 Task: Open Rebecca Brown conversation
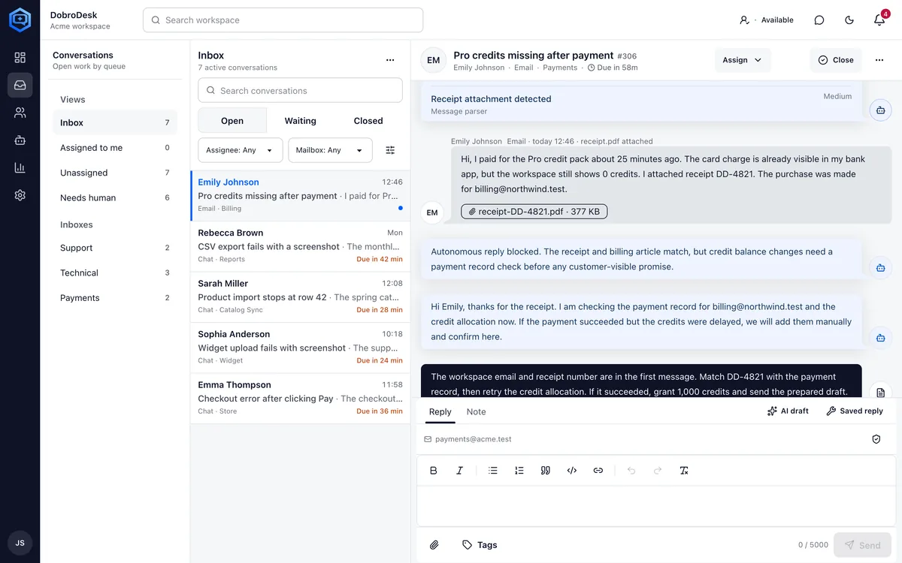click(301, 246)
